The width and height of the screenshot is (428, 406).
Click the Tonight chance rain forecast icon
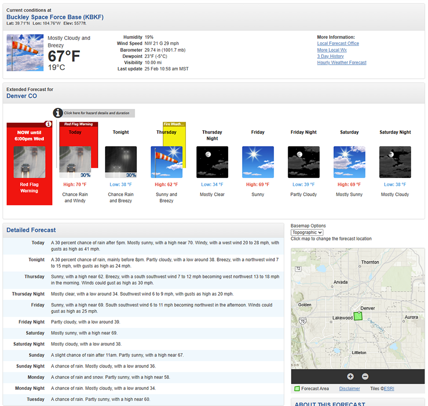coord(121,162)
